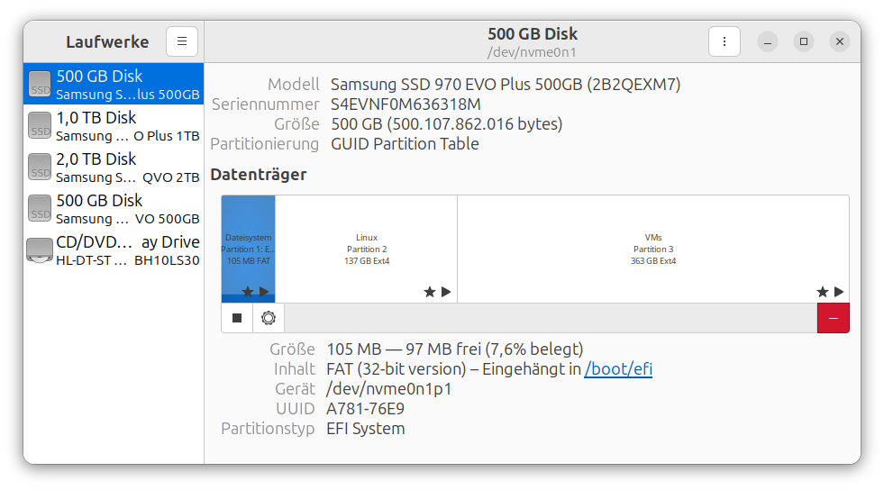Viewport: 884px width, 490px height.
Task: Click the play icon on Linux Partition 2
Action: coord(446,292)
